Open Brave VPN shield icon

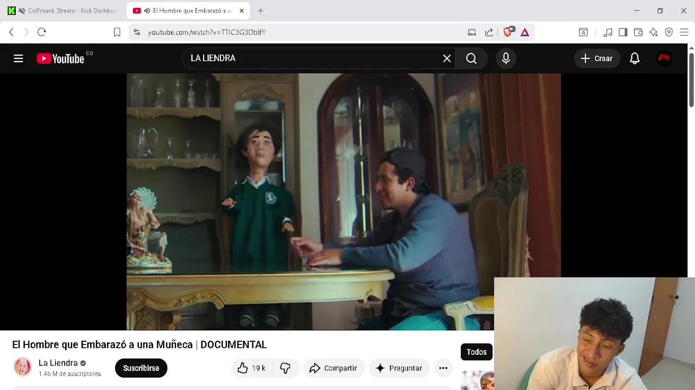[669, 32]
